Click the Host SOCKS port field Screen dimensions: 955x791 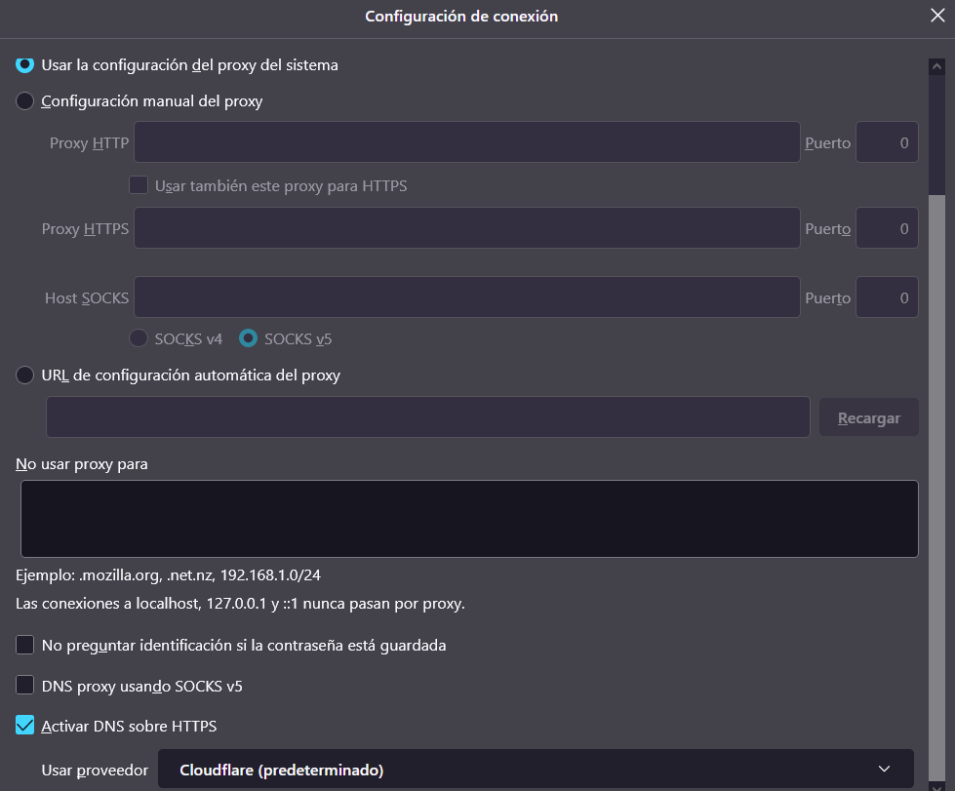pyautogui.click(x=886, y=297)
